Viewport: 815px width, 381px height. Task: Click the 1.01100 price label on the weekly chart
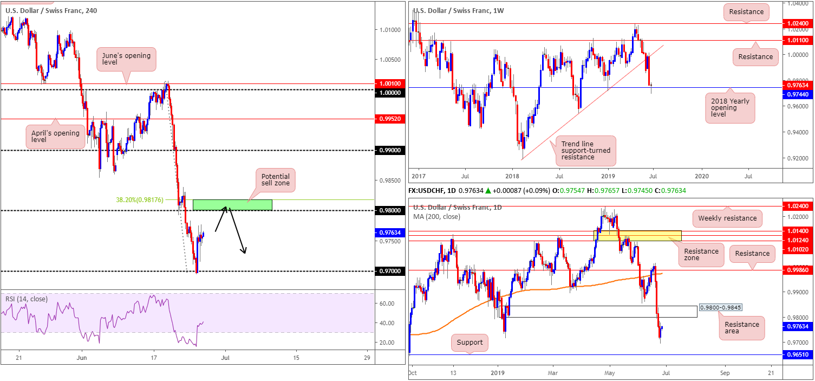[798, 40]
